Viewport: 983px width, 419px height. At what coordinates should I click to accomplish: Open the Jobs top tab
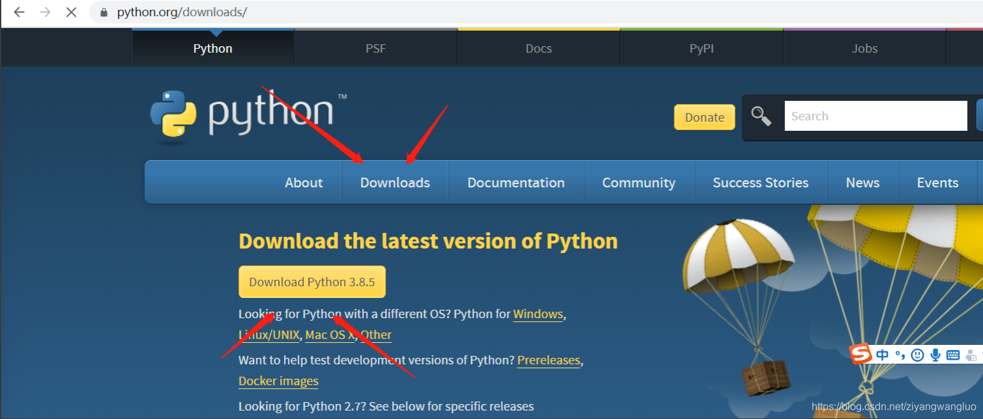pyautogui.click(x=864, y=47)
